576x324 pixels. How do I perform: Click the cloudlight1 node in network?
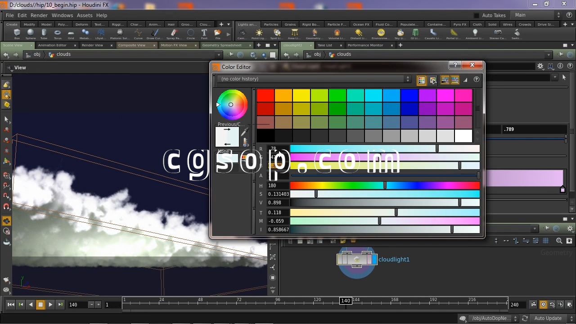click(x=357, y=259)
